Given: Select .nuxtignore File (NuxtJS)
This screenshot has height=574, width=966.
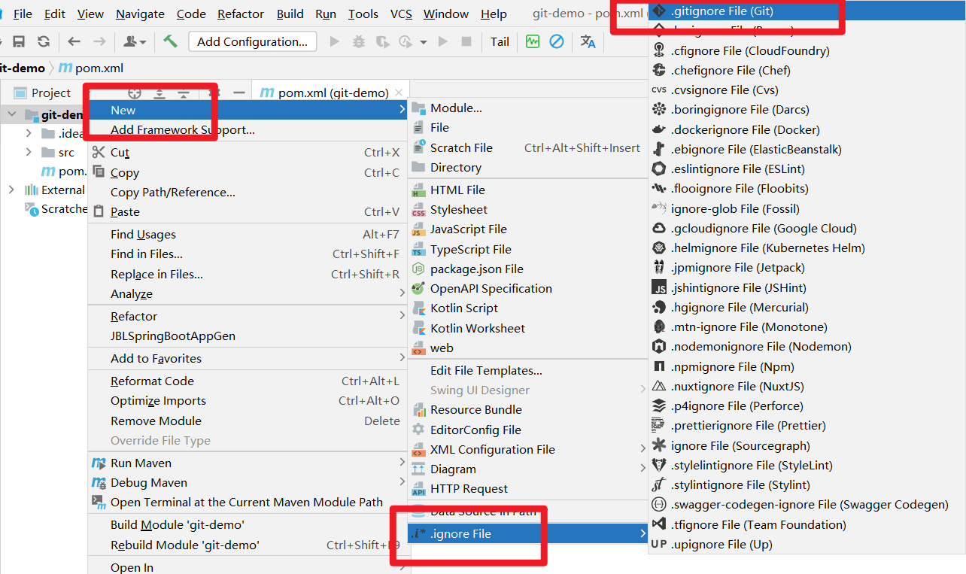Looking at the screenshot, I should click(x=806, y=386).
